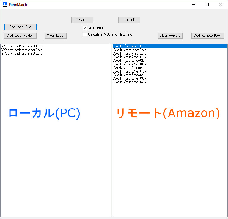Clear the remote item list
228x219 pixels.
pyautogui.click(x=170, y=36)
